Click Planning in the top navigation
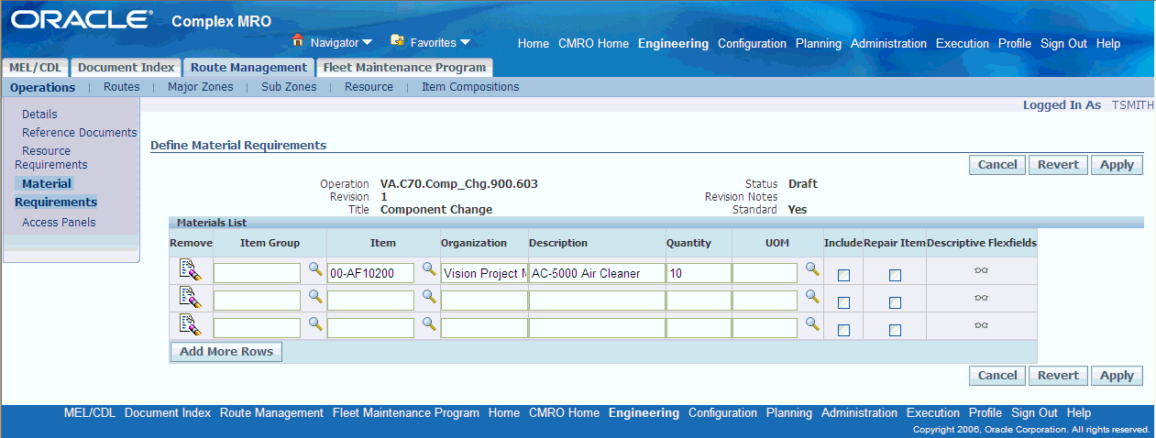The image size is (1156, 438). coord(819,43)
